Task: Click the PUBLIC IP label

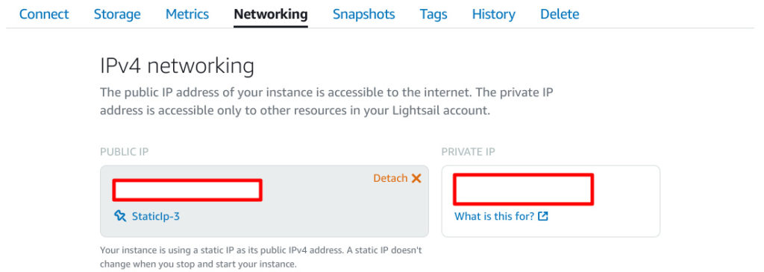Action: [x=125, y=152]
